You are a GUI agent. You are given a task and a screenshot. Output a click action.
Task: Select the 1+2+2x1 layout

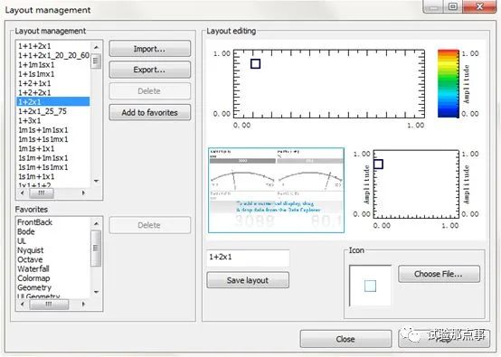[x=52, y=92]
